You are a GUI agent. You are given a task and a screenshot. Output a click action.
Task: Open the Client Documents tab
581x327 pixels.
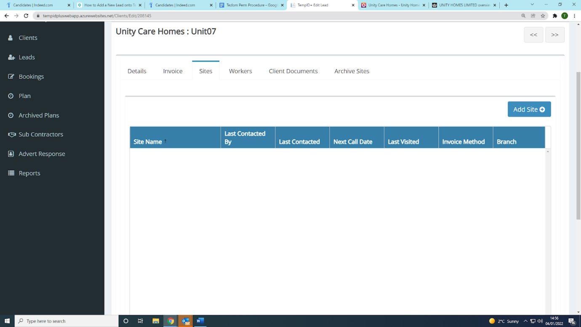pyautogui.click(x=293, y=71)
